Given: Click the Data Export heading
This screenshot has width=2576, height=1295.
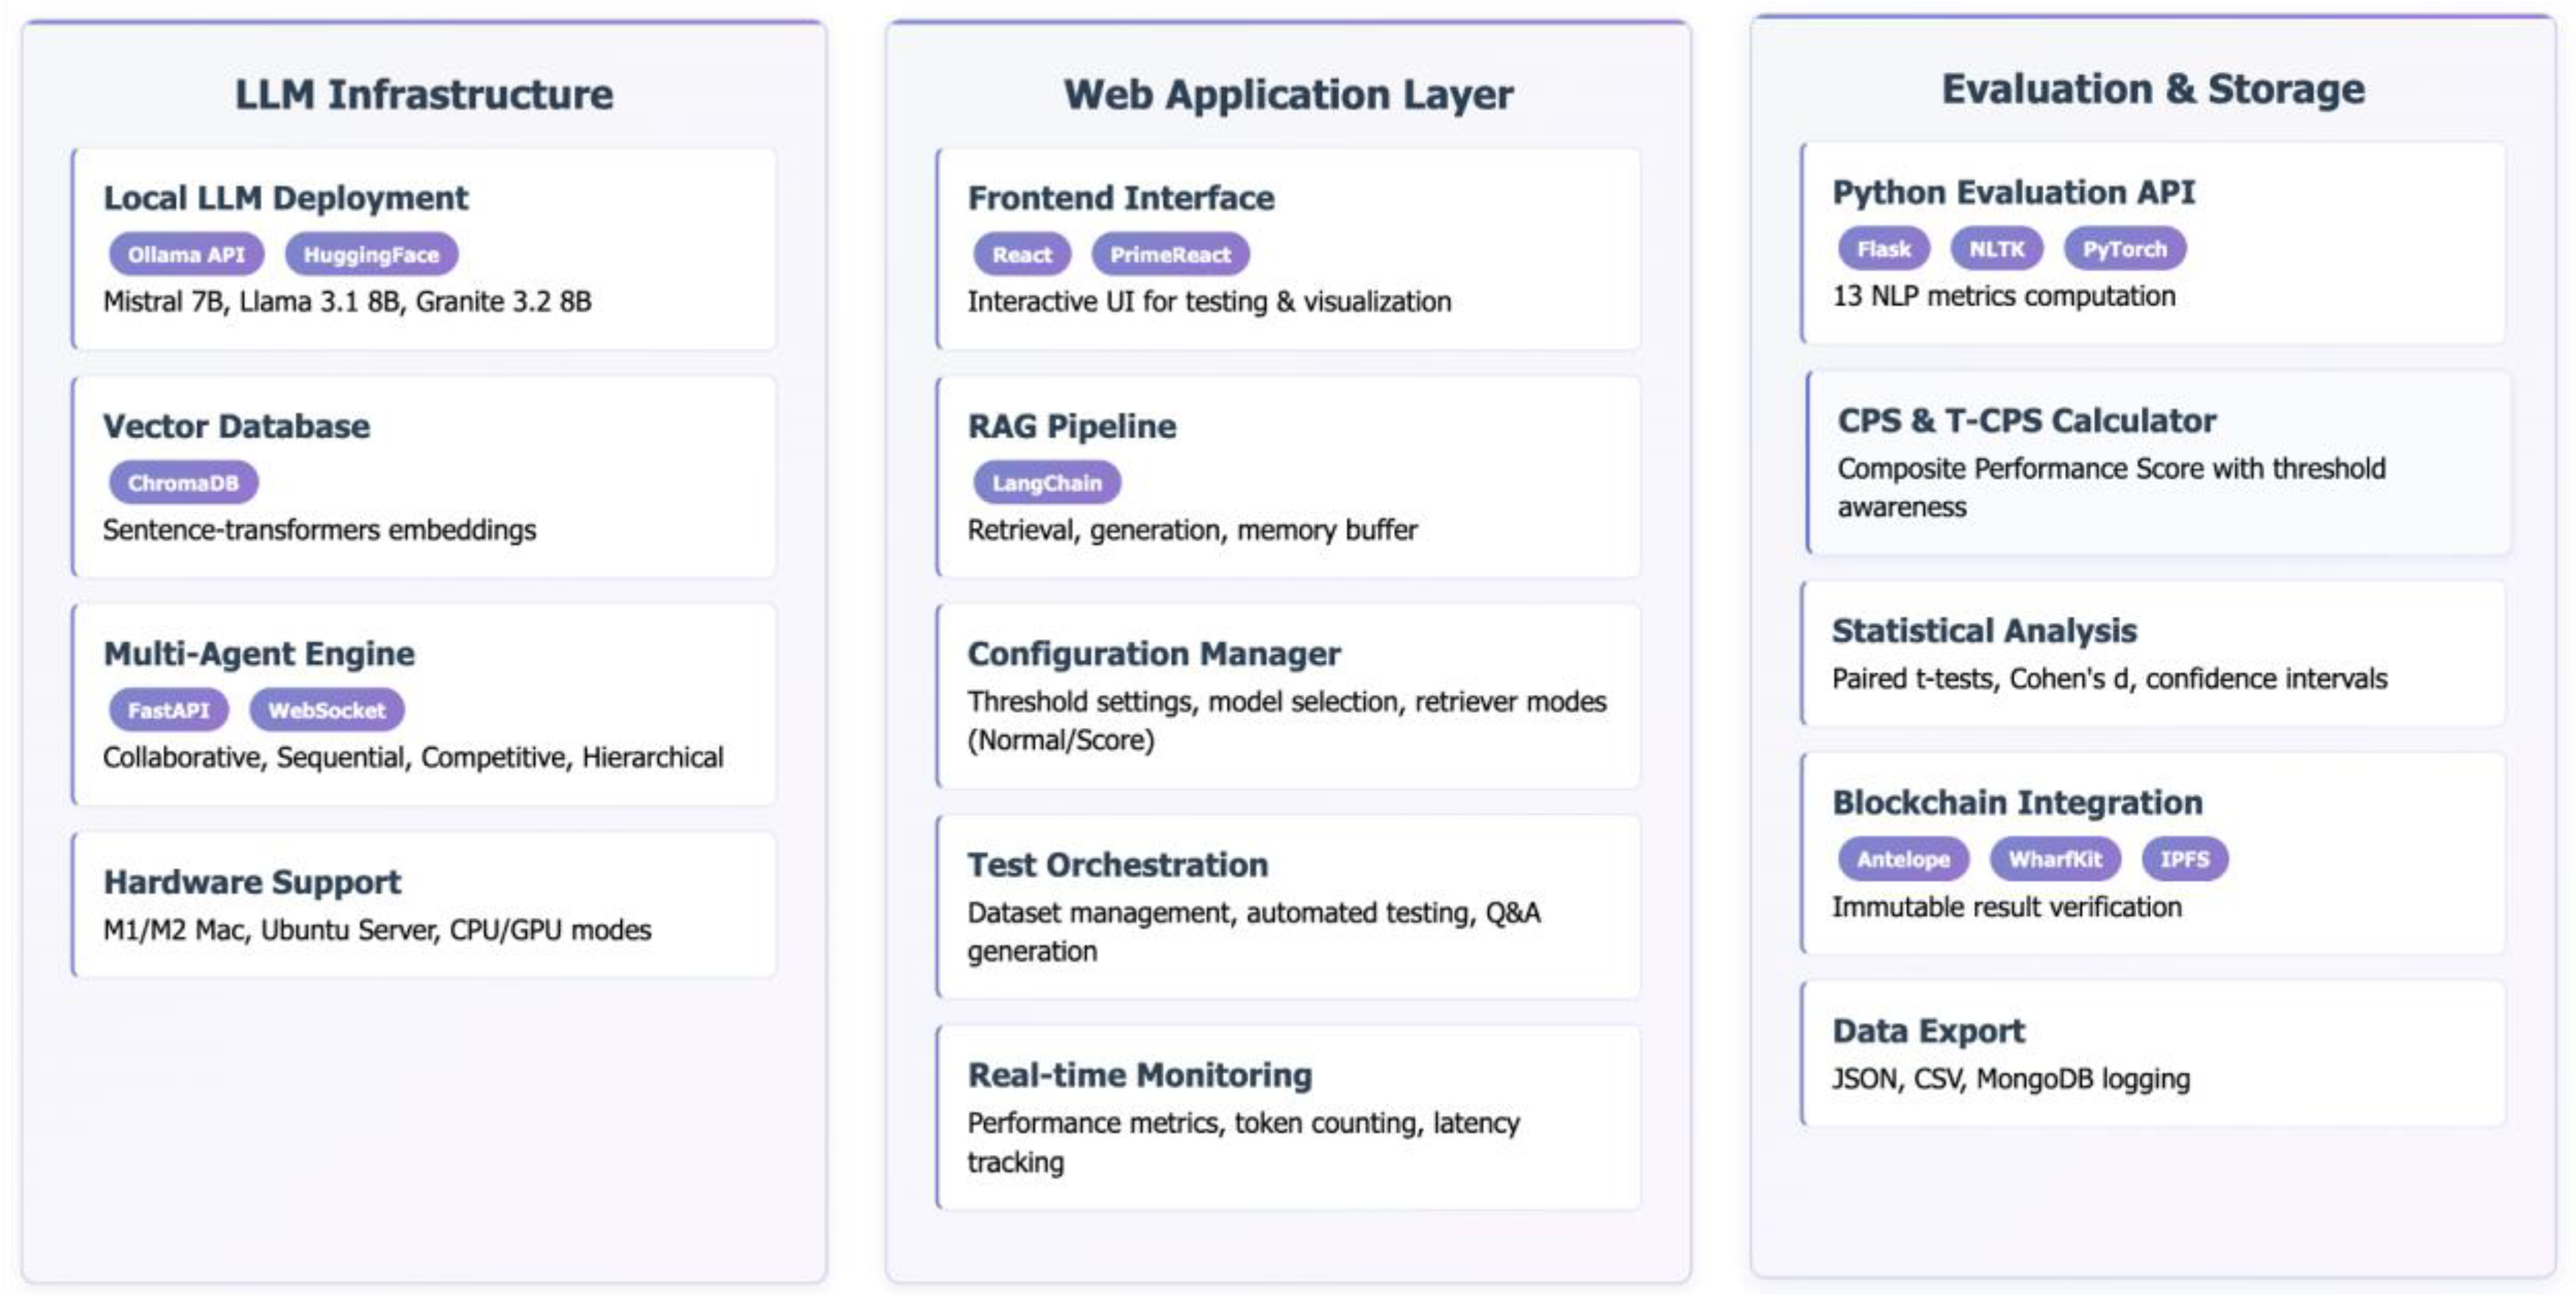Looking at the screenshot, I should 1927,1031.
